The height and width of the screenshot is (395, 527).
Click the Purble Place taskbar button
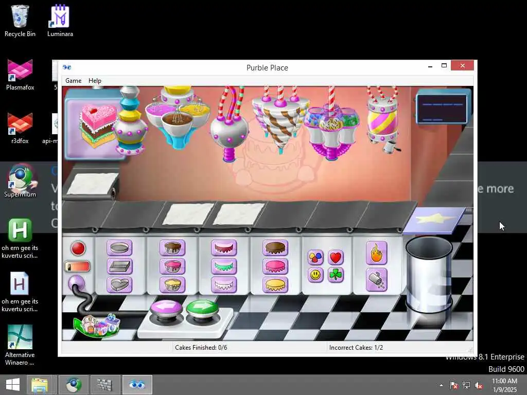137,385
